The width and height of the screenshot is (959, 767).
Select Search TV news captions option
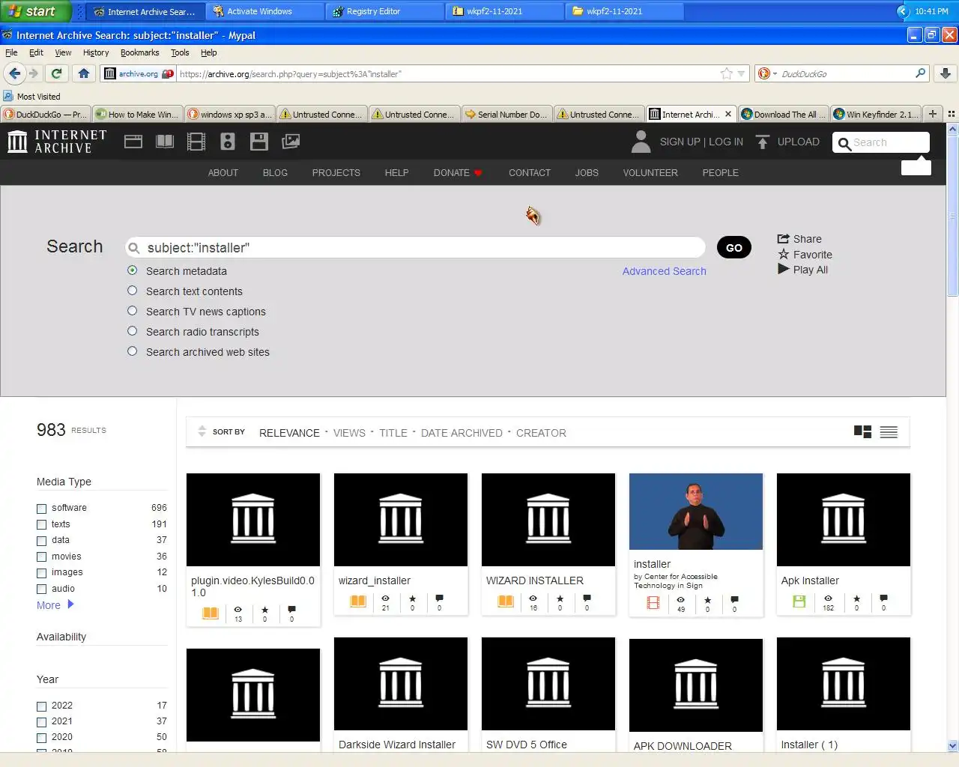(x=133, y=311)
